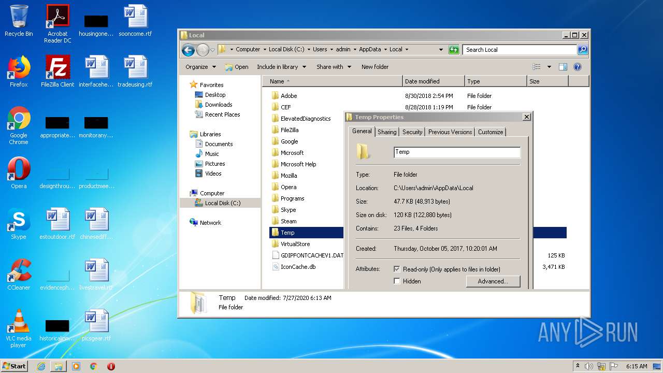The width and height of the screenshot is (663, 373).
Task: Open Internet Explorer from taskbar
Action: pos(41,366)
